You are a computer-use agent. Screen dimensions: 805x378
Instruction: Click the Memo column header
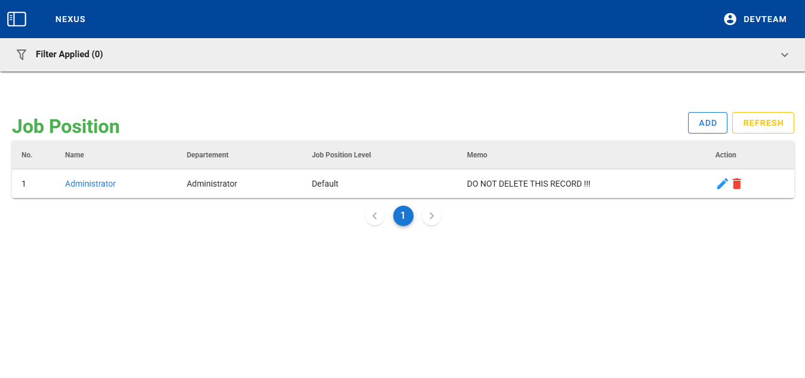pyautogui.click(x=477, y=155)
